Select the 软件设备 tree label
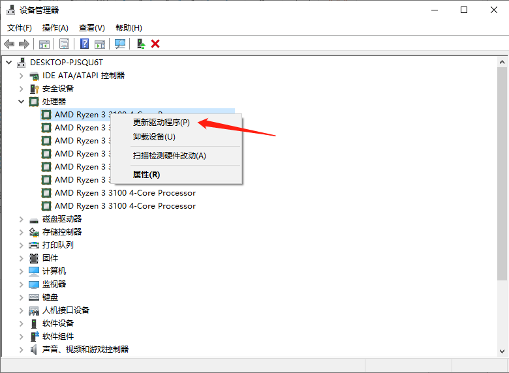The height and width of the screenshot is (373, 509). 58,323
